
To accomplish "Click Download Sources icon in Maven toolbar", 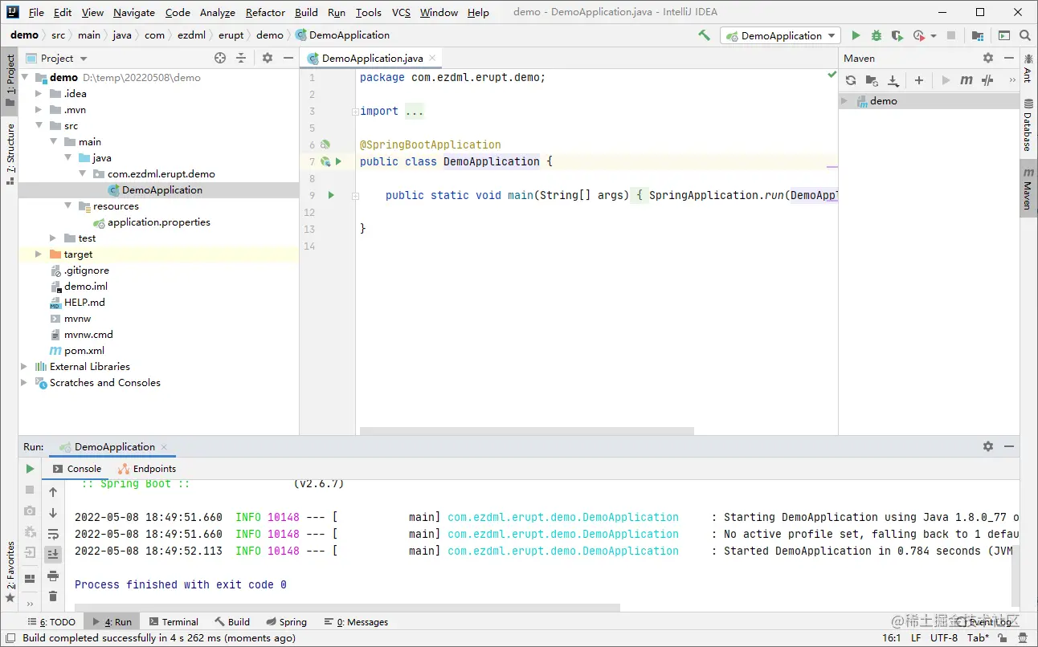I will click(893, 80).
